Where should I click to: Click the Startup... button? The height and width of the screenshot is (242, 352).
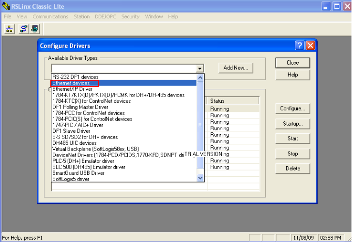pos(293,124)
